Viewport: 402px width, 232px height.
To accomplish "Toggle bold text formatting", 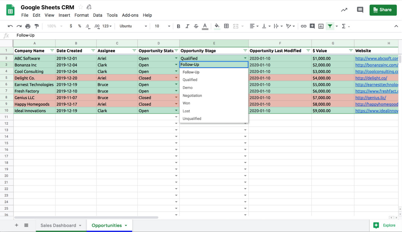I will pyautogui.click(x=178, y=26).
